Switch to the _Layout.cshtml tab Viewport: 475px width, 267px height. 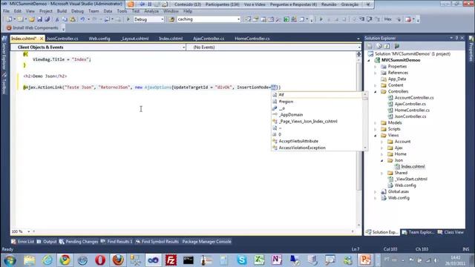pyautogui.click(x=135, y=39)
